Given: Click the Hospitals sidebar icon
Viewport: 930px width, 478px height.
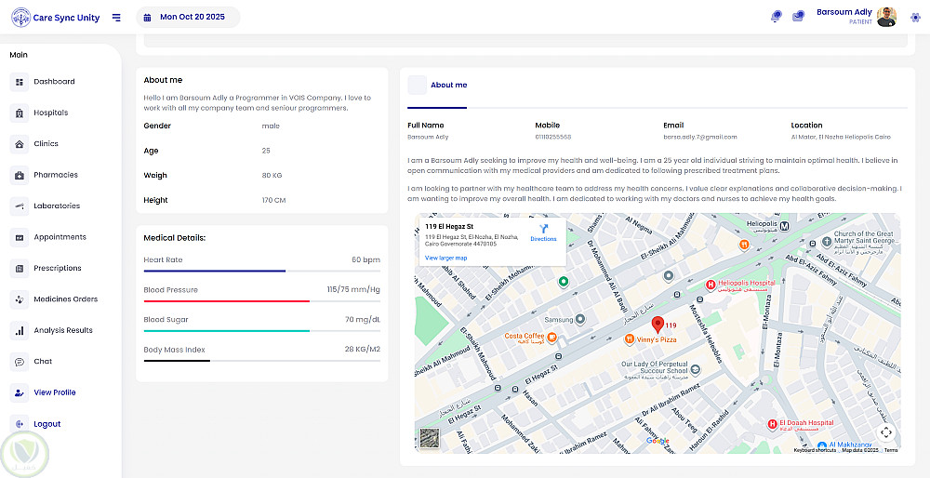Looking at the screenshot, I should 19,113.
